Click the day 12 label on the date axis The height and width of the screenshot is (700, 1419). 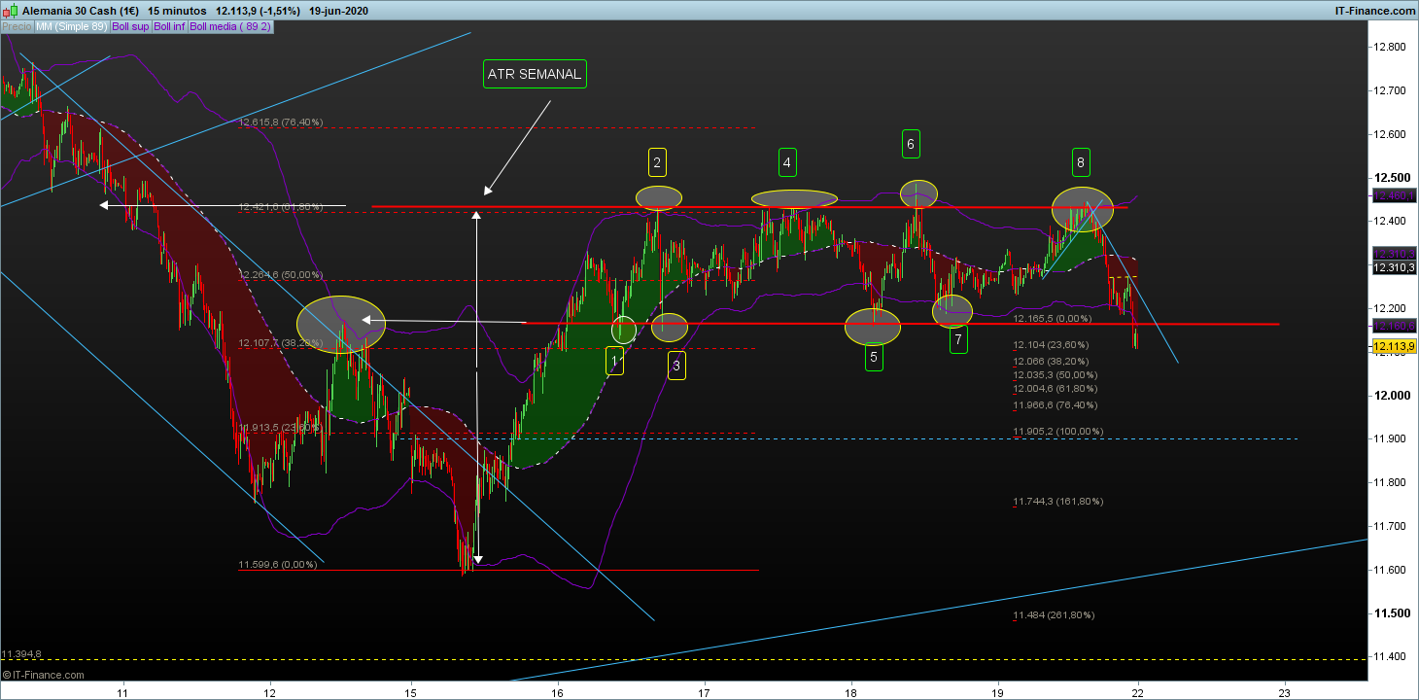click(x=268, y=692)
